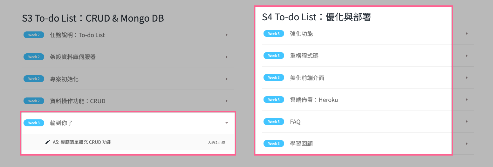Image resolution: width=493 pixels, height=167 pixels.
Task: Click the pencil icon beside A5 assignment
Action: coord(48,142)
